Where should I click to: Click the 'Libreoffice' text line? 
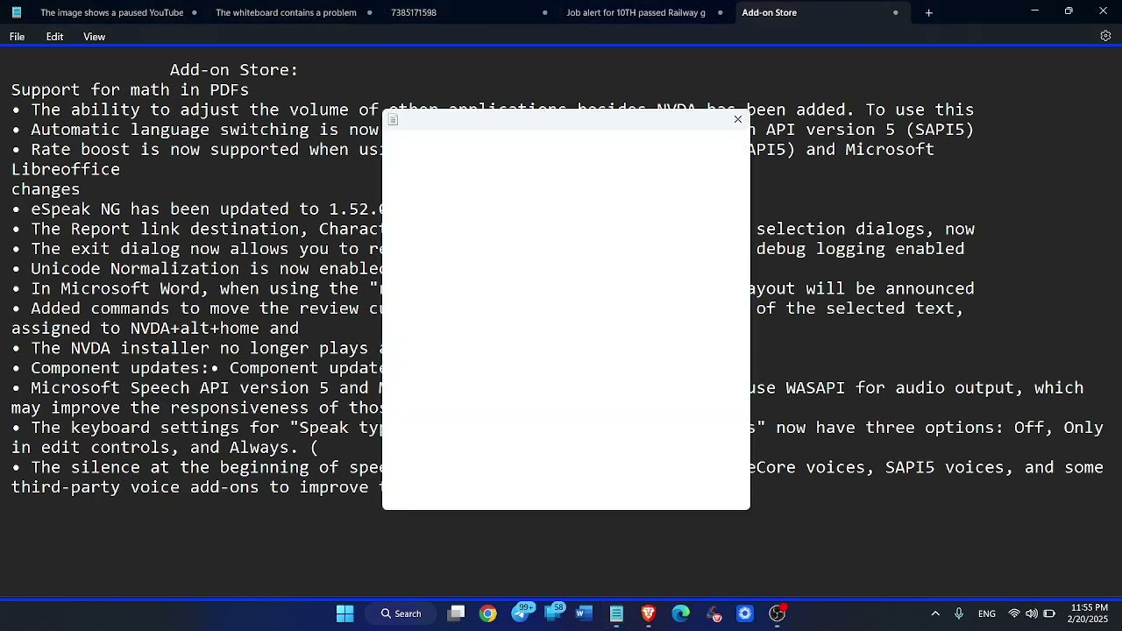[x=66, y=169]
